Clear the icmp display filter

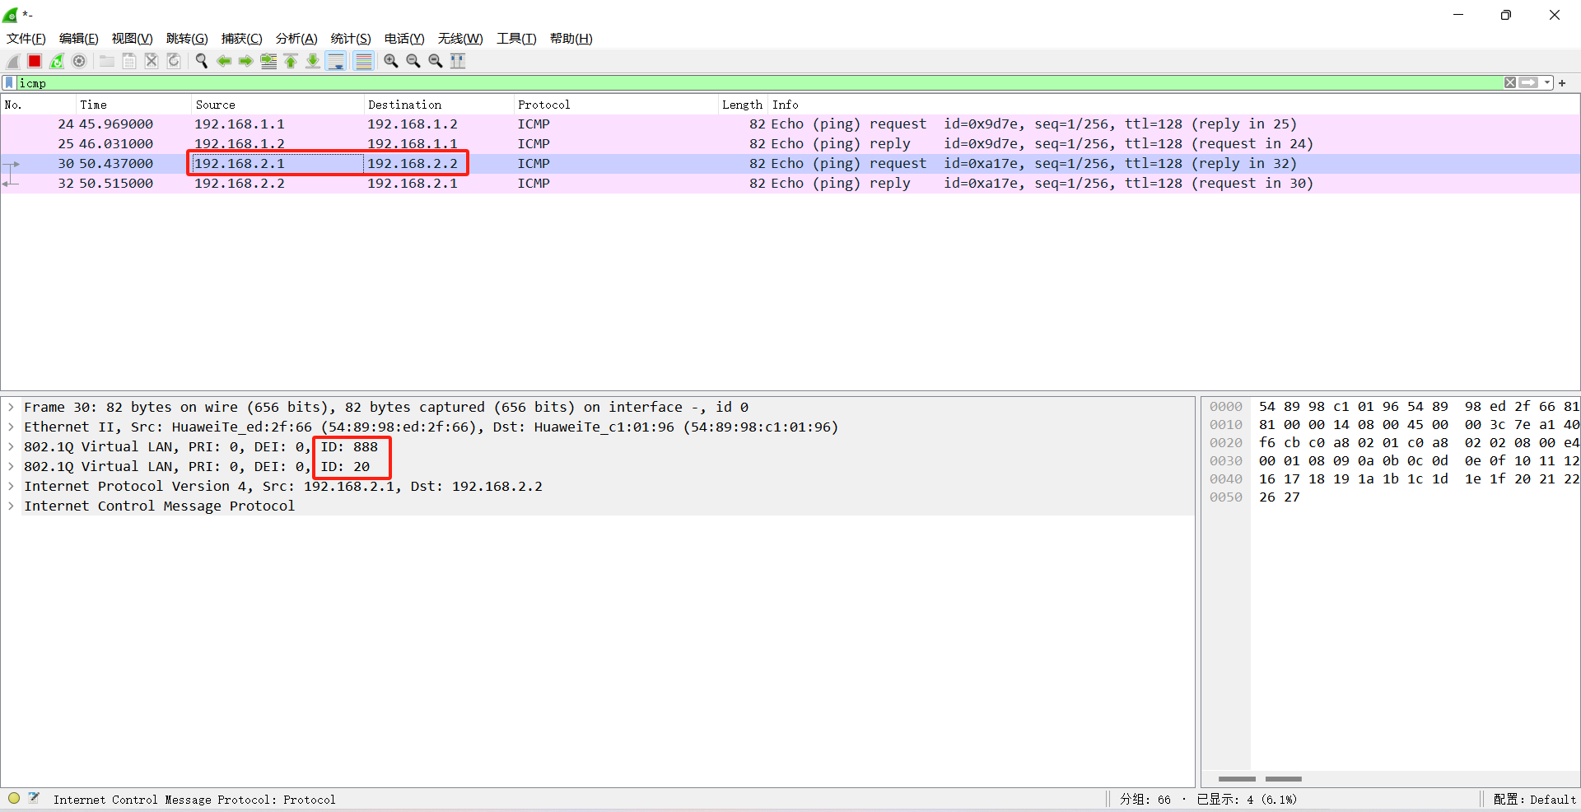pyautogui.click(x=1510, y=82)
